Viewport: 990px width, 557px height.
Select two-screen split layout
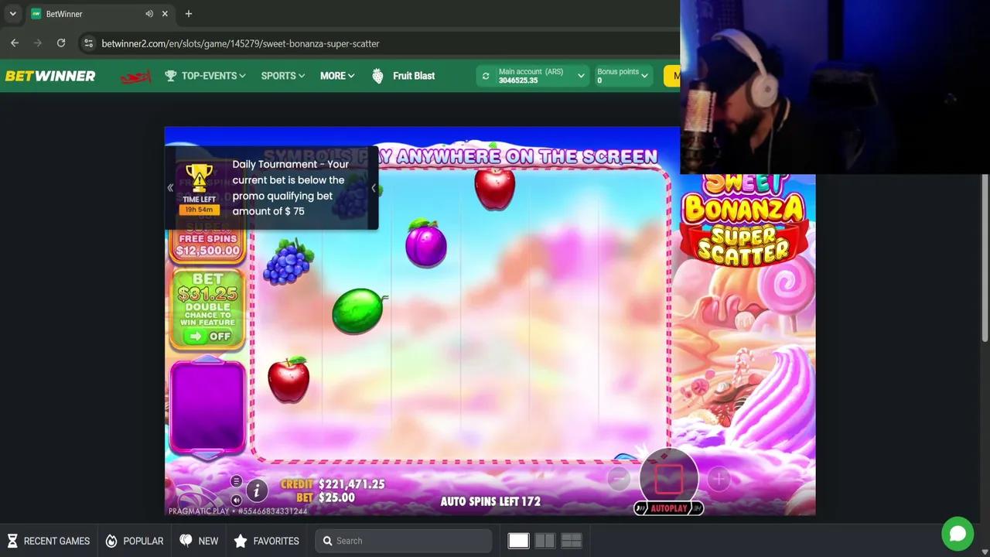(x=544, y=541)
